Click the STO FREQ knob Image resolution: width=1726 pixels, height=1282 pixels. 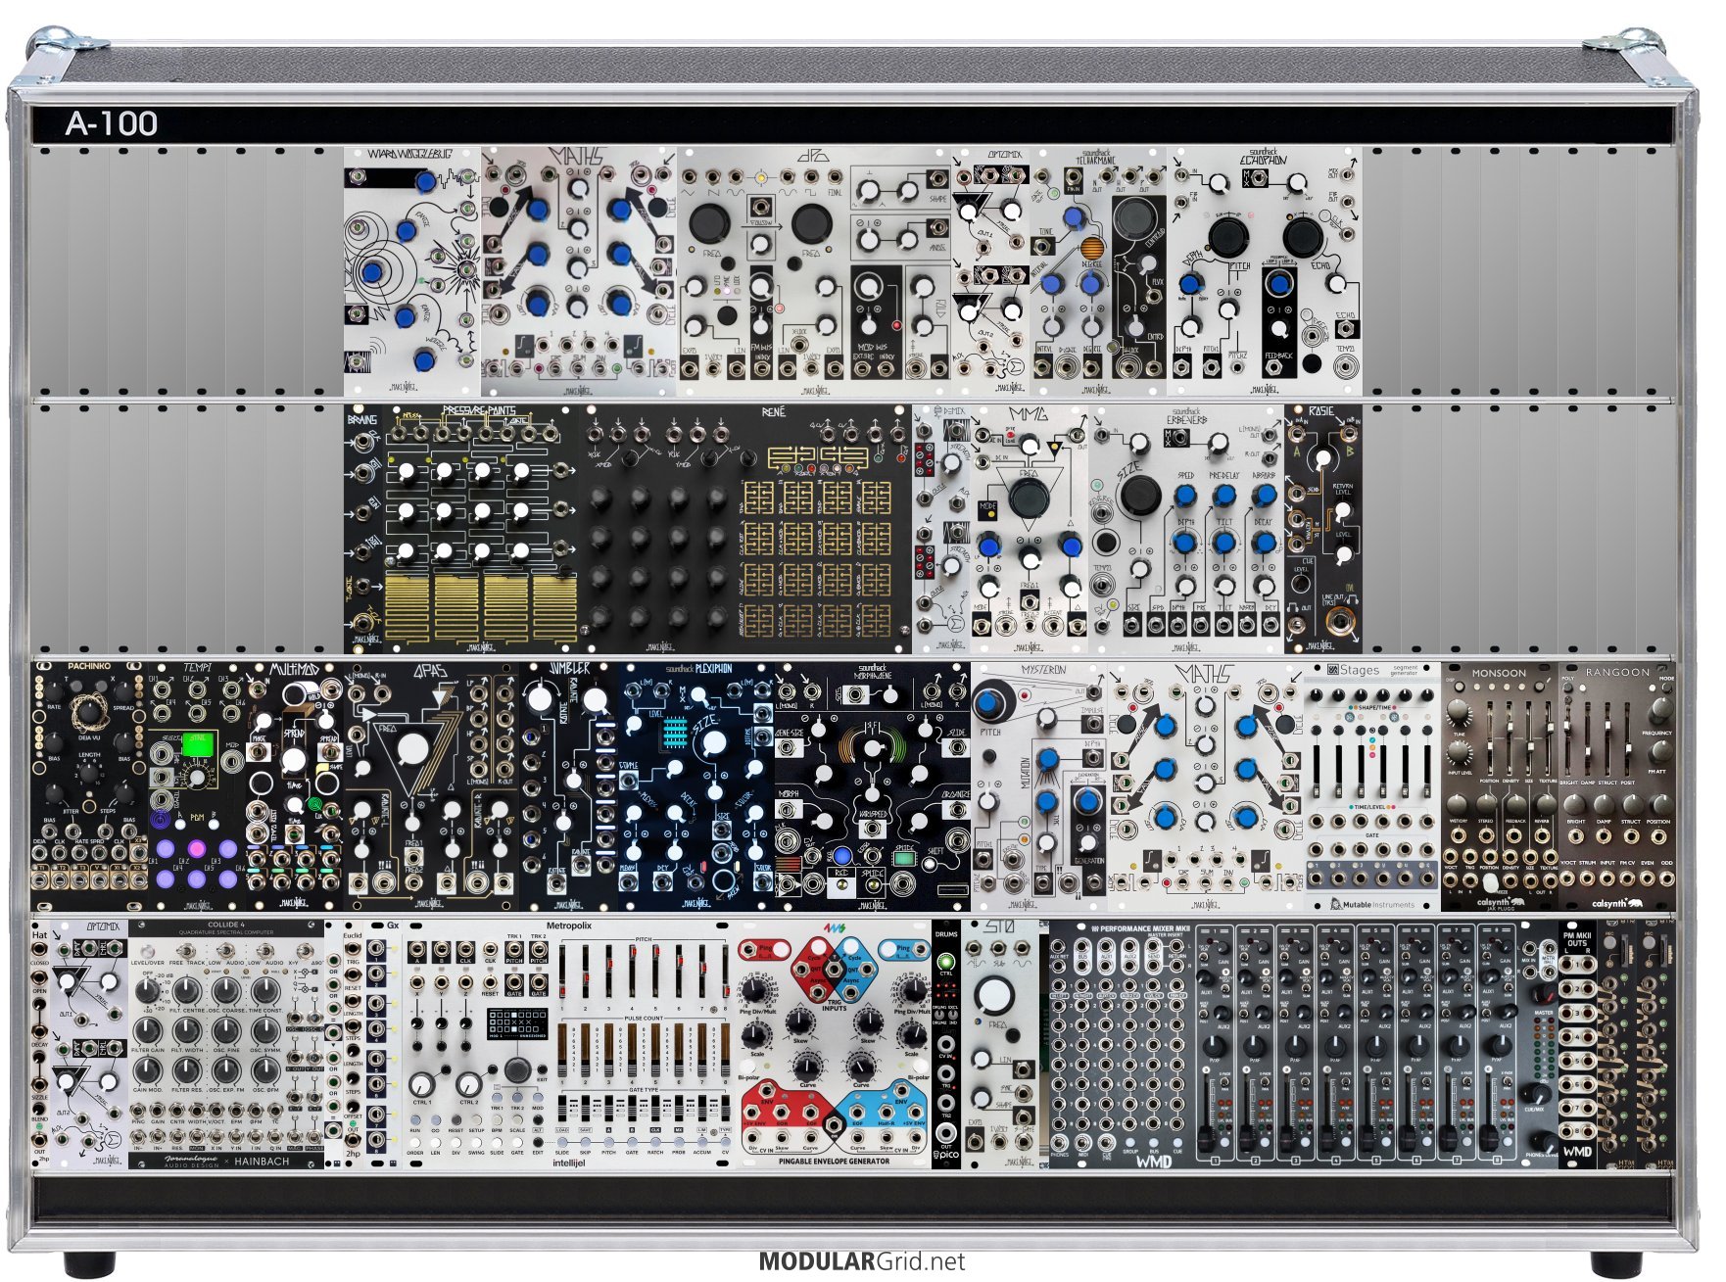[x=995, y=994]
